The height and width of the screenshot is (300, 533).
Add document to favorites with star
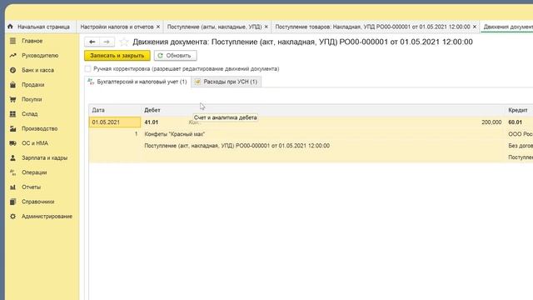(124, 42)
